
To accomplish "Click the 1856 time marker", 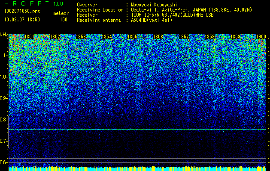I will [x=158, y=37].
